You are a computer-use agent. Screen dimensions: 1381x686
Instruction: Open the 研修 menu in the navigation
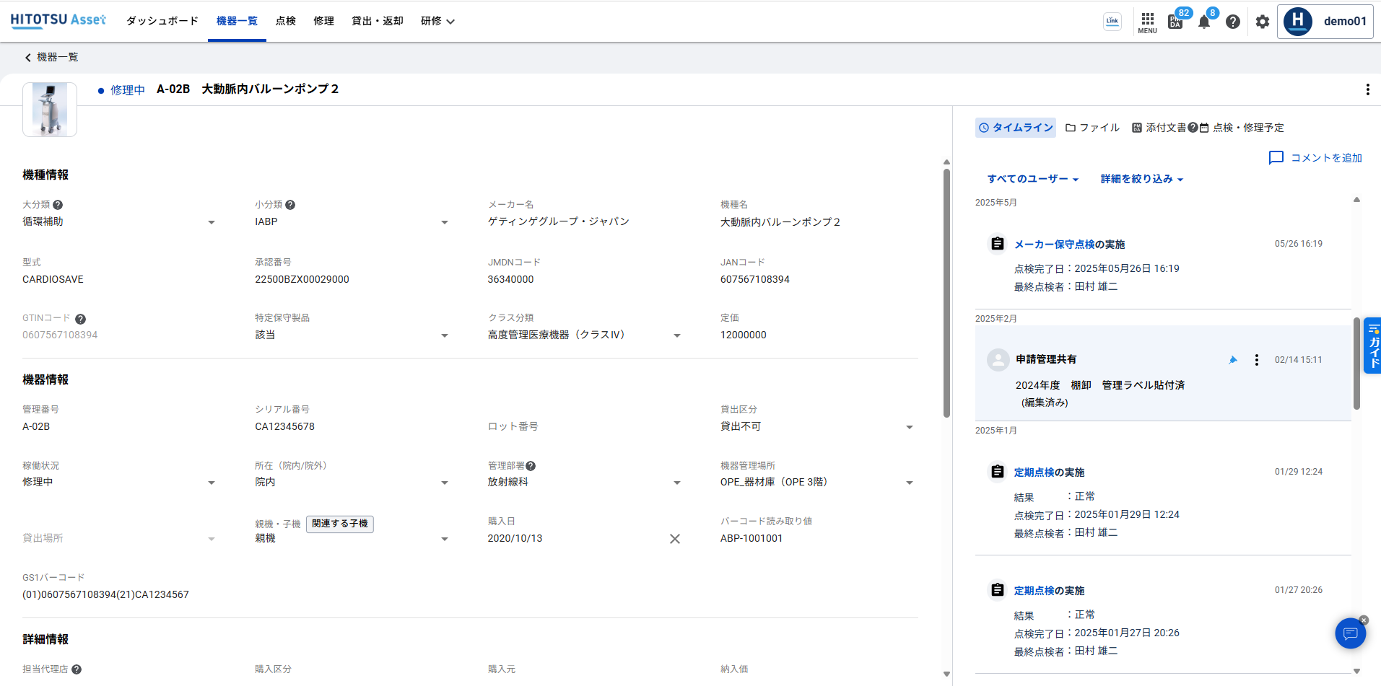[437, 21]
